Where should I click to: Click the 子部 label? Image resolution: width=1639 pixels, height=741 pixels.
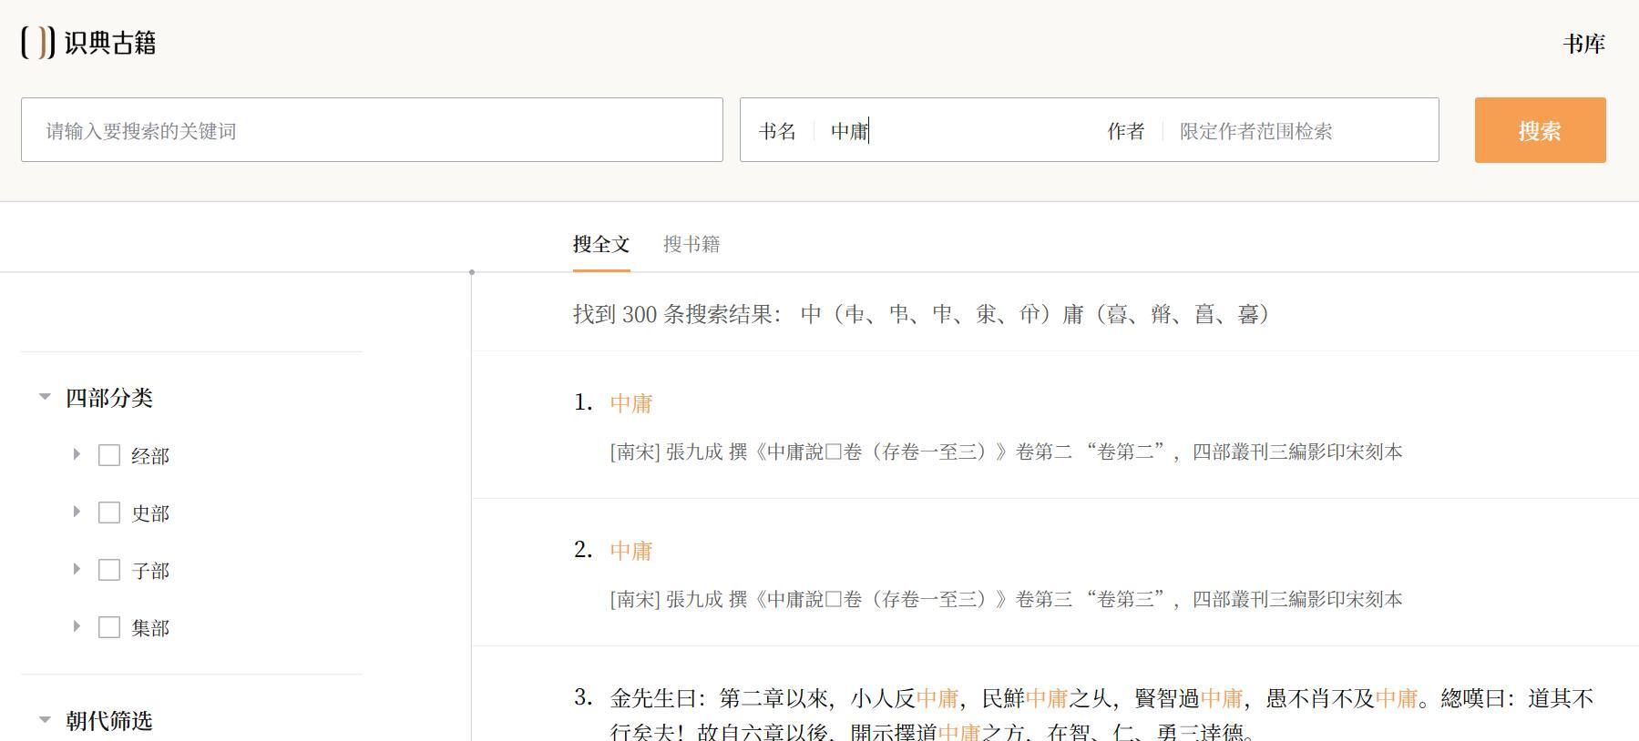click(x=150, y=571)
